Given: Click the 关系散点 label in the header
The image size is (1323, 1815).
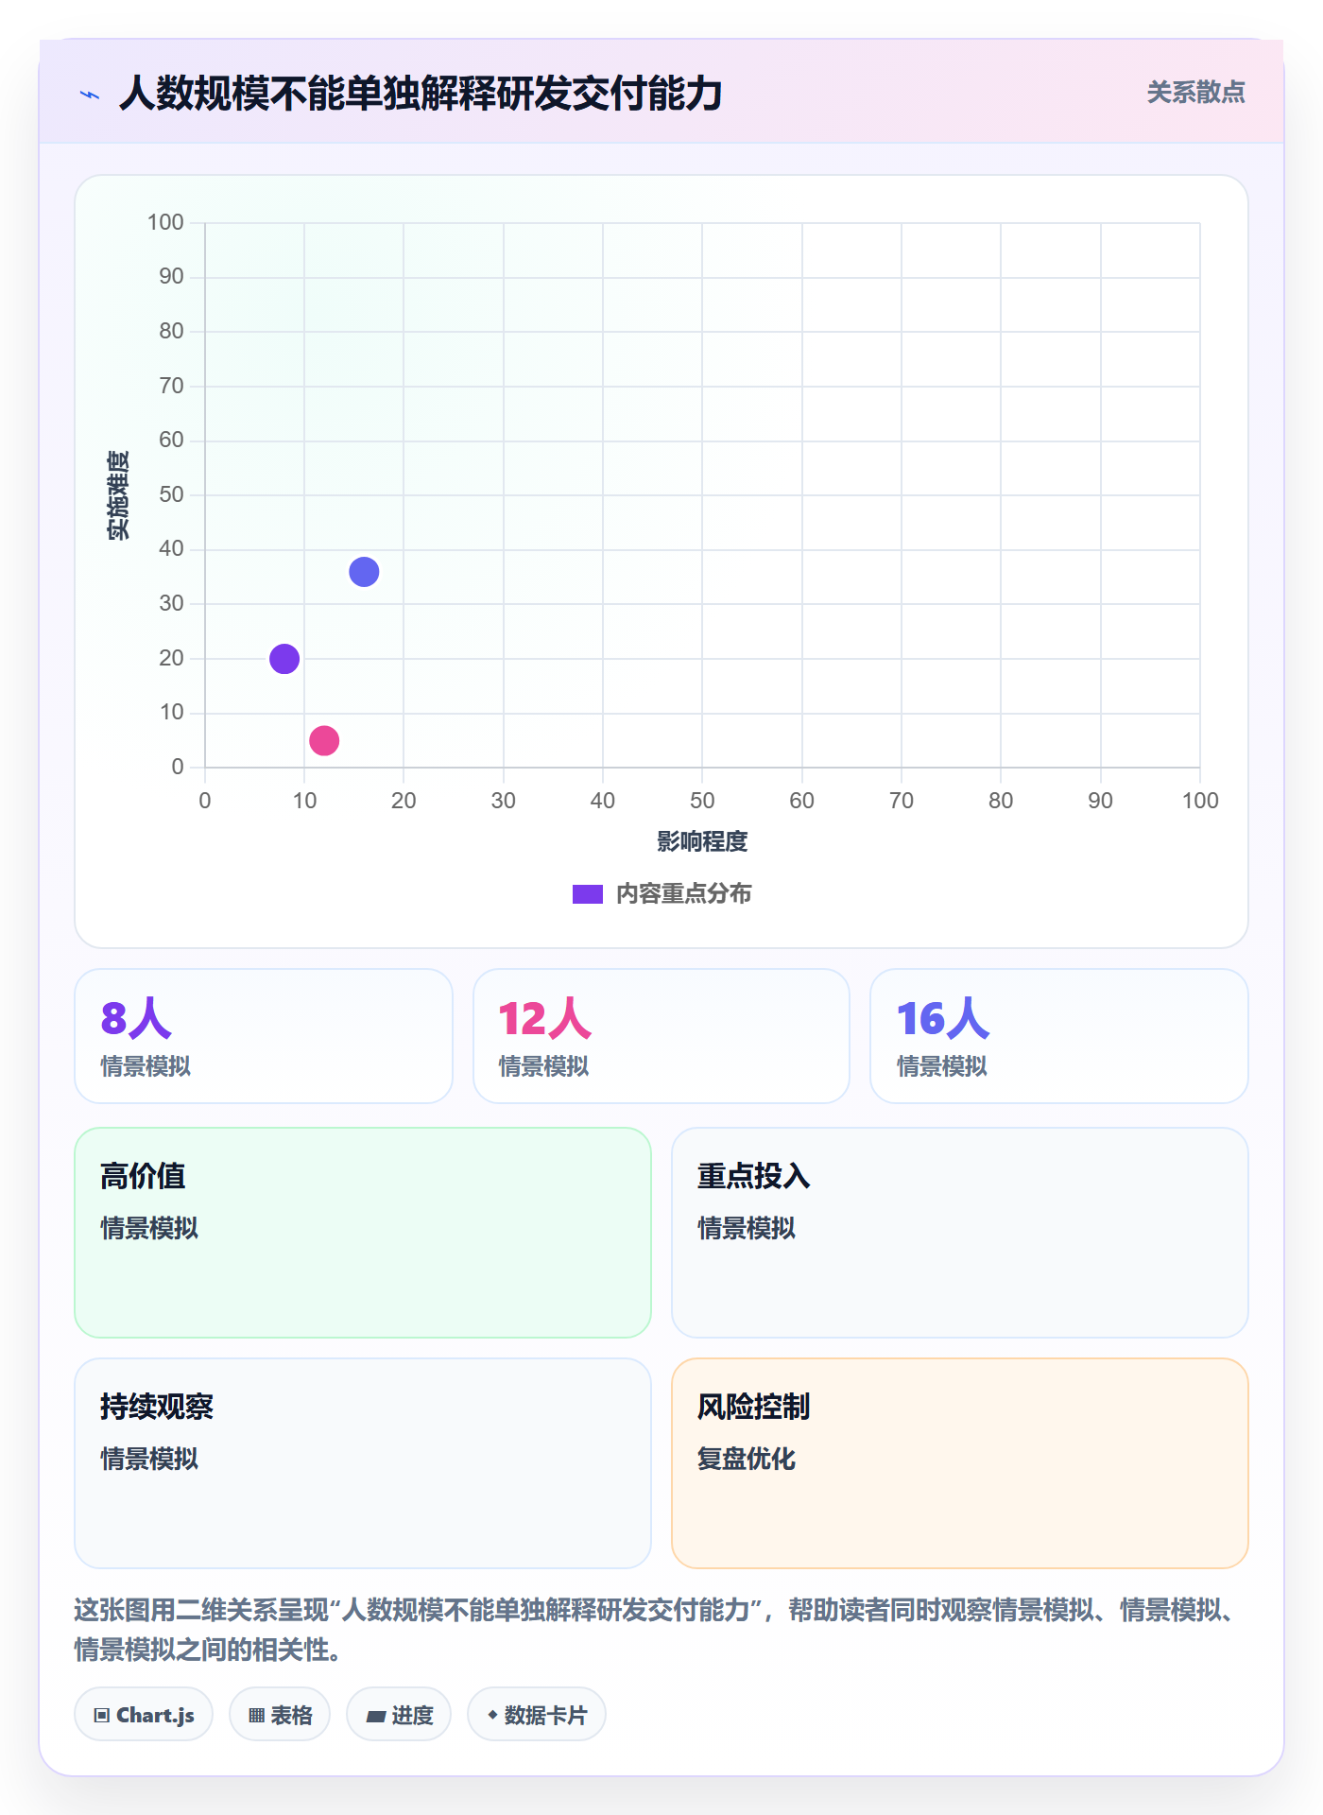Looking at the screenshot, I should 1195,93.
